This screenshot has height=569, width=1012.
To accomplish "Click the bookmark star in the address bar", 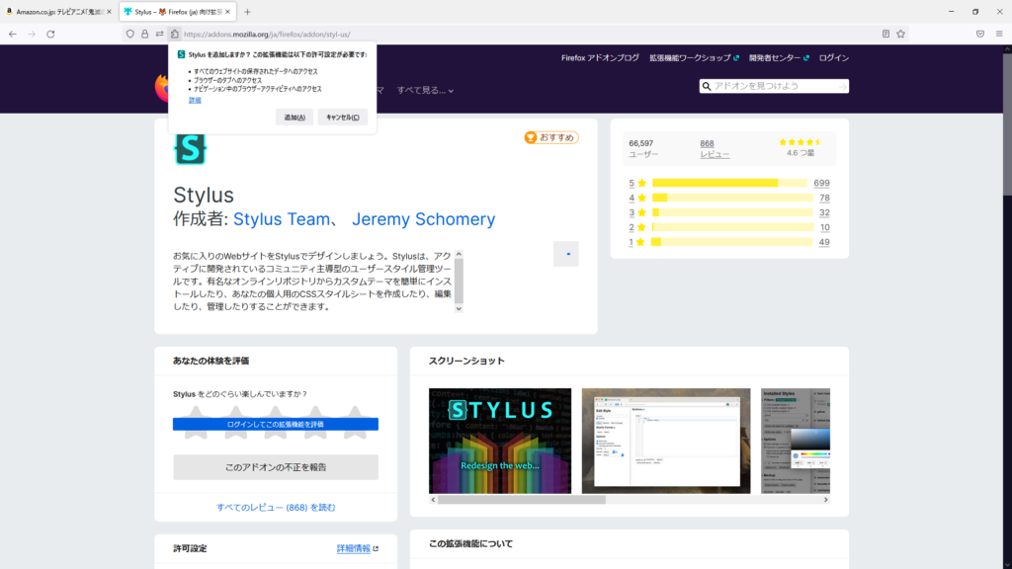I will pyautogui.click(x=900, y=34).
